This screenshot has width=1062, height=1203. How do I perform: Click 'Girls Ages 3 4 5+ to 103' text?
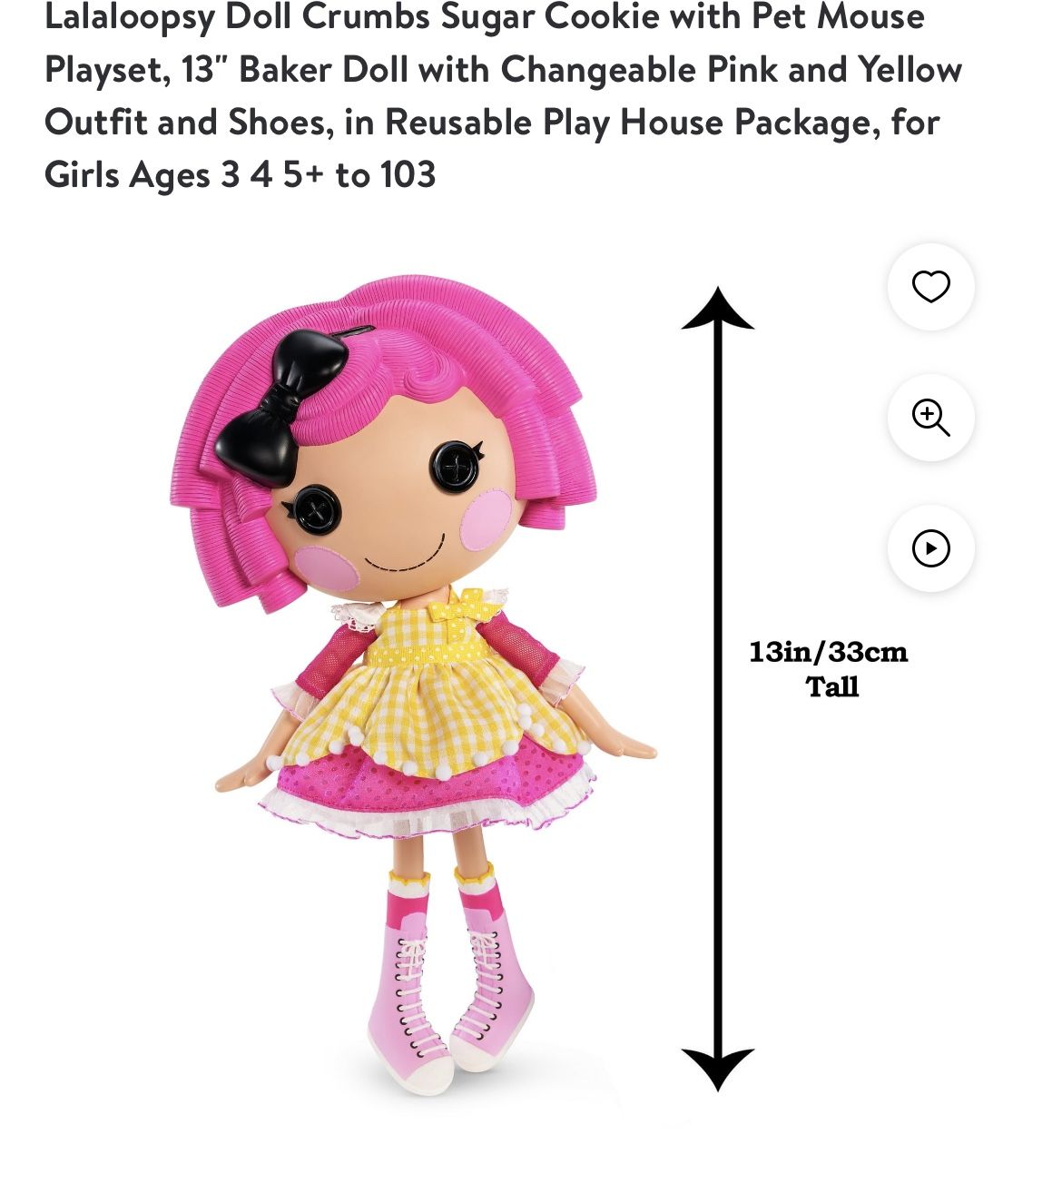(240, 174)
